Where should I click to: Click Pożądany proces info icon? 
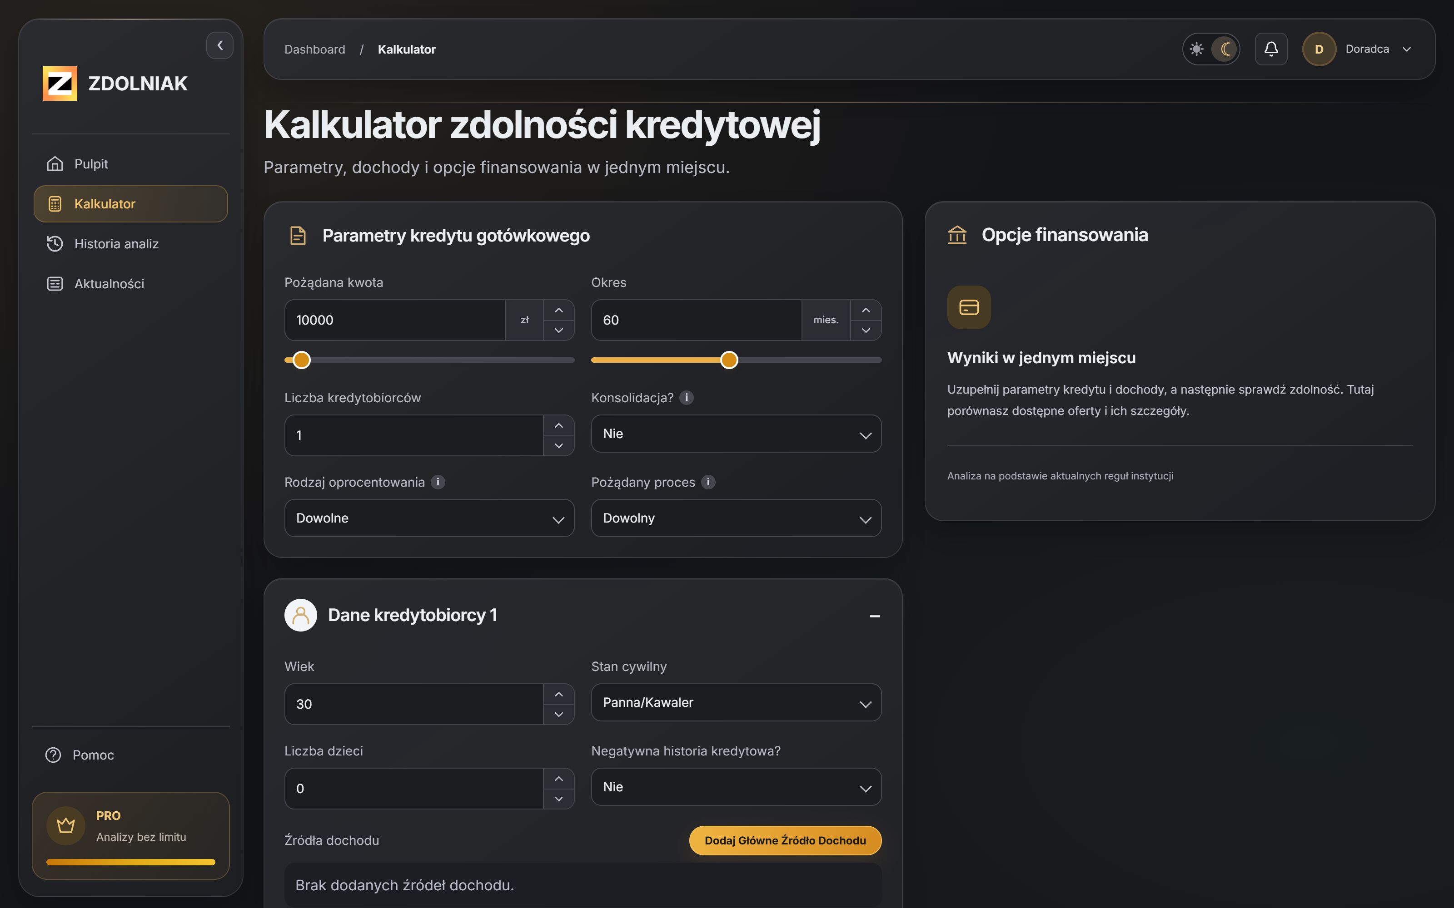708,482
